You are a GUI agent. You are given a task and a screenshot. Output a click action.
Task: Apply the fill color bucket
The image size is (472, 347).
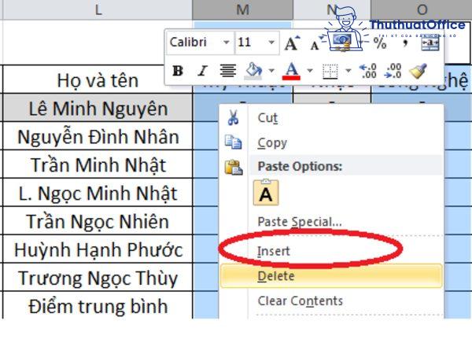tap(254, 71)
